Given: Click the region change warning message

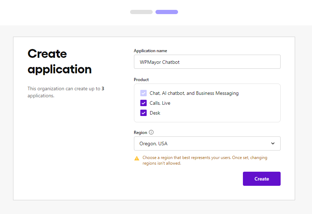Looking at the screenshot, I should point(205,160).
